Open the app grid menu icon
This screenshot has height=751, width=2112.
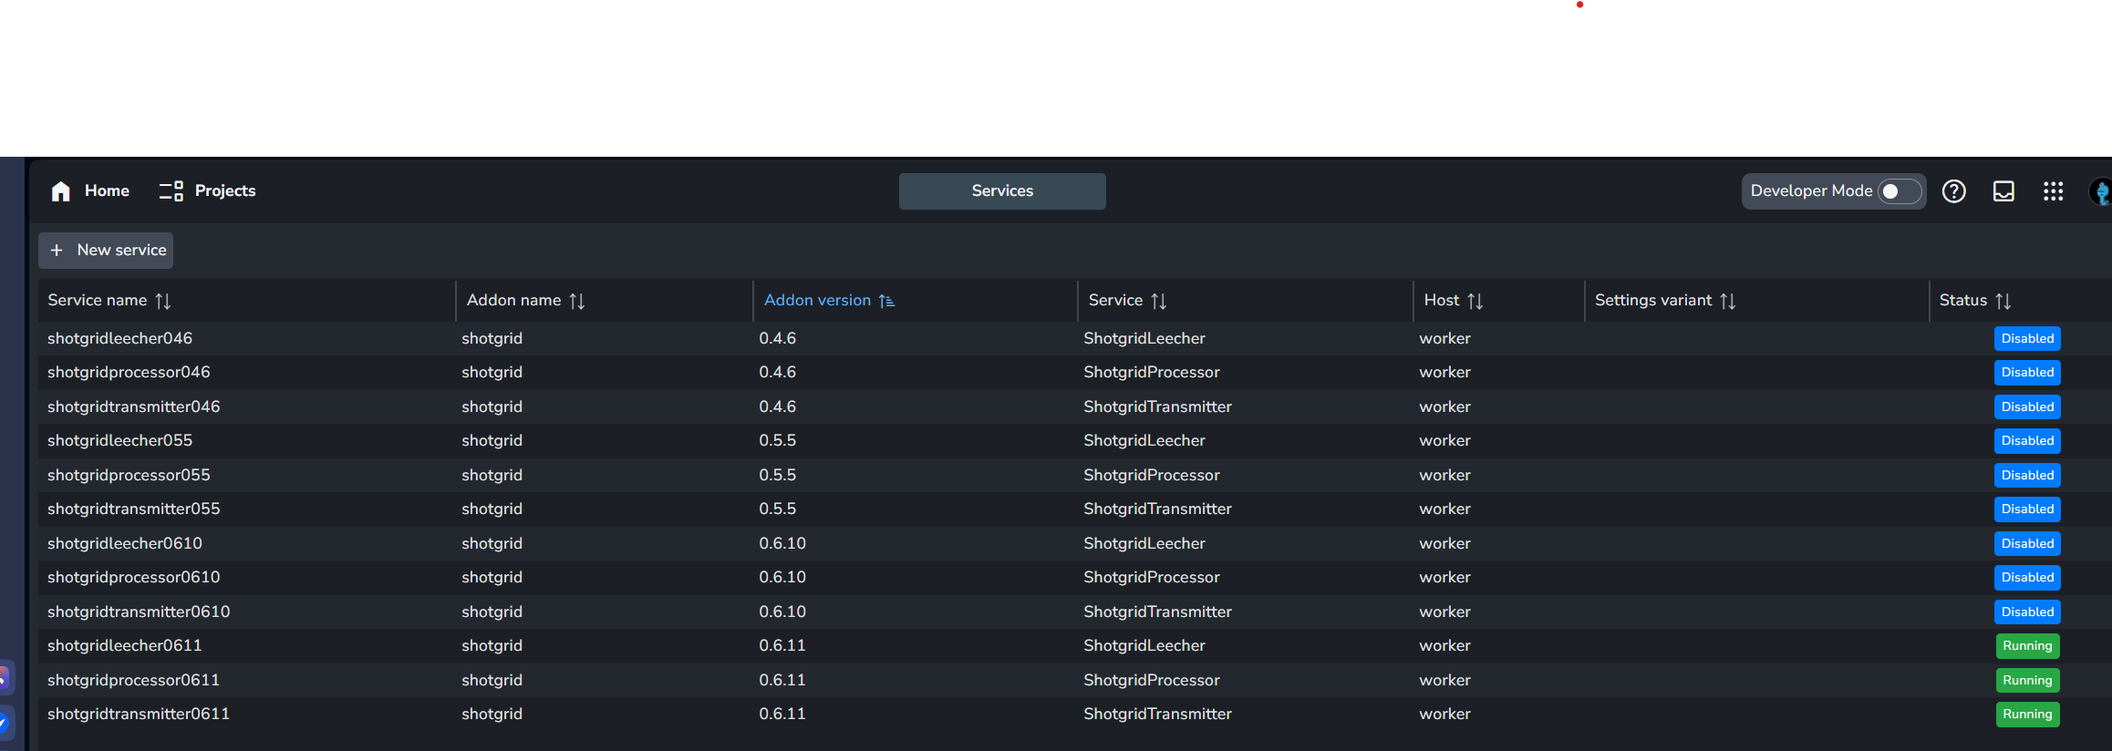pos(2053,191)
